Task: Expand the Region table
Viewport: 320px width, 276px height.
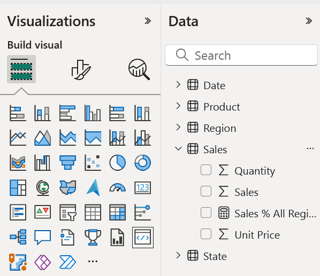Action: [x=178, y=127]
